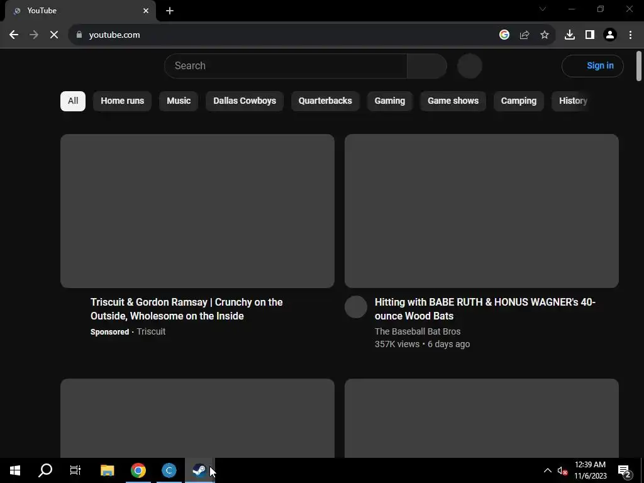Open Task View

(x=75, y=470)
